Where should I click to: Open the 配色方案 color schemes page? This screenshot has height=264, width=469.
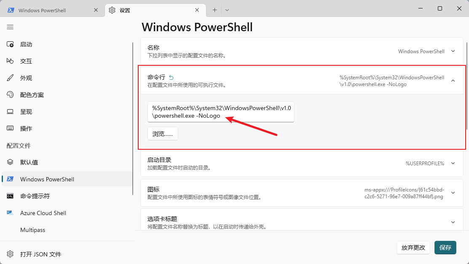pyautogui.click(x=32, y=95)
